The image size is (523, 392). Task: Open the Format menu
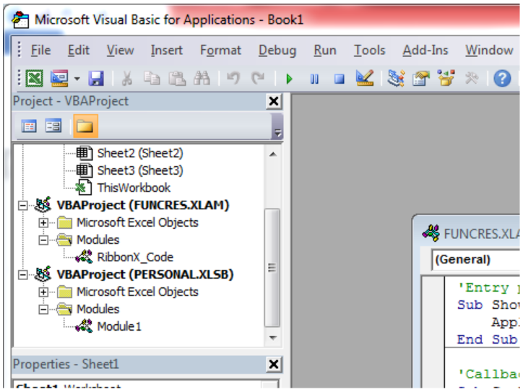(220, 51)
